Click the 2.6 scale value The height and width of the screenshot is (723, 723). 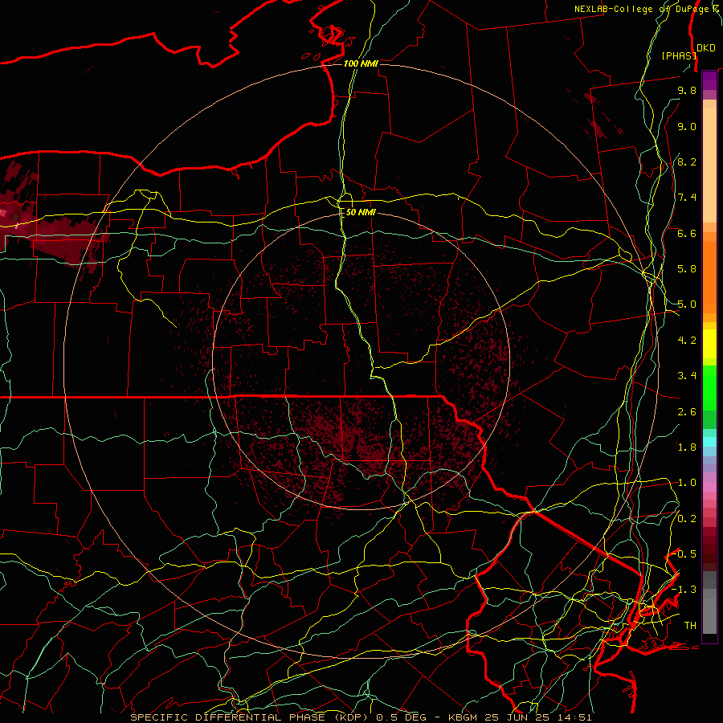tap(687, 412)
